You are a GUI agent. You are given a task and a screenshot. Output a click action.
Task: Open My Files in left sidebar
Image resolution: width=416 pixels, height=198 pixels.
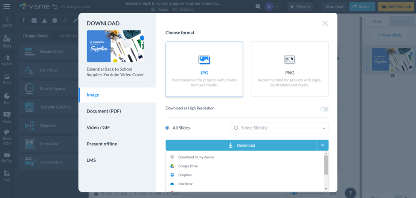[x=7, y=157]
